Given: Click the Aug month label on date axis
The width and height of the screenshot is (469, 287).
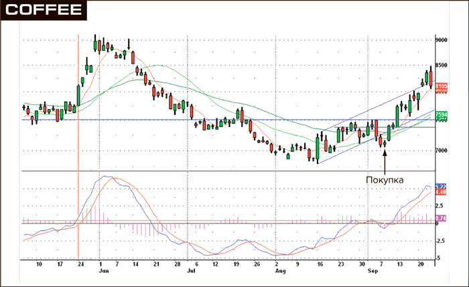Looking at the screenshot, I should [280, 272].
